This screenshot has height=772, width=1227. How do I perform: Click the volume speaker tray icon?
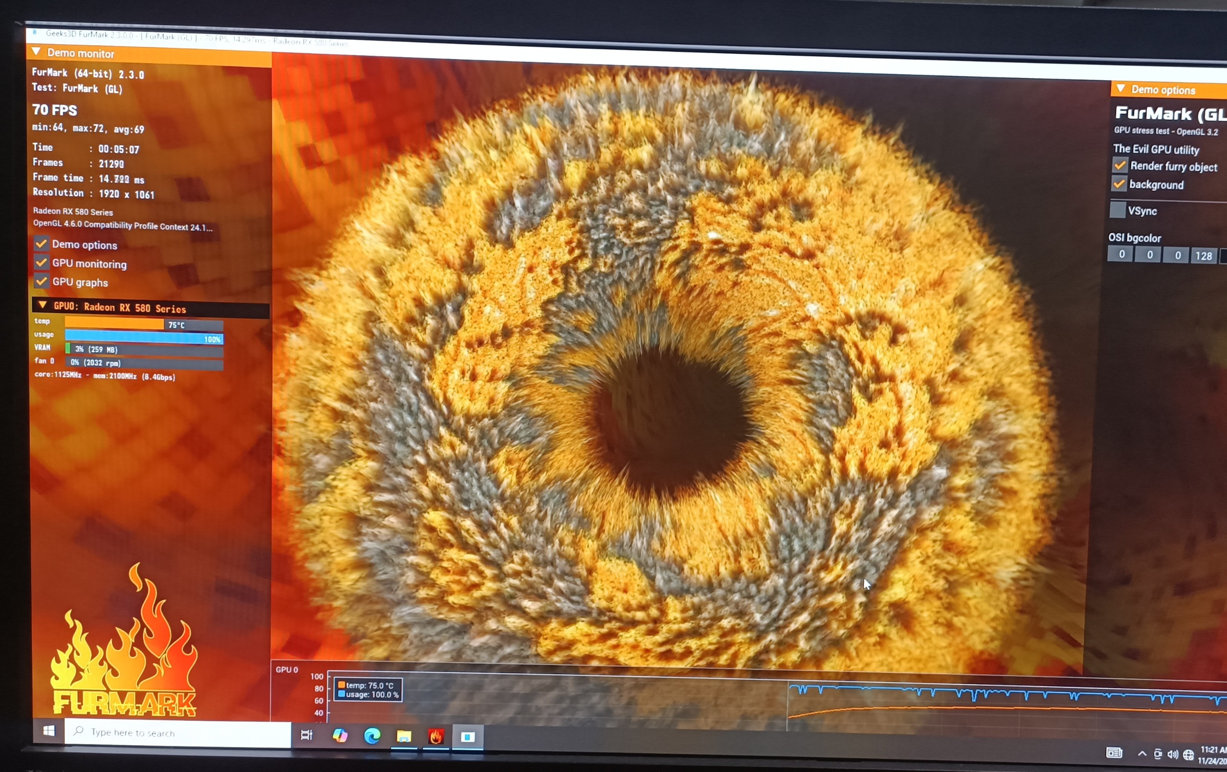[x=1172, y=754]
